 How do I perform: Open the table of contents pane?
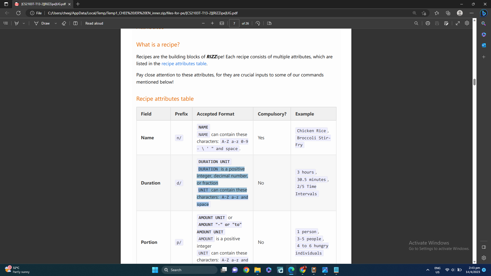click(x=6, y=23)
